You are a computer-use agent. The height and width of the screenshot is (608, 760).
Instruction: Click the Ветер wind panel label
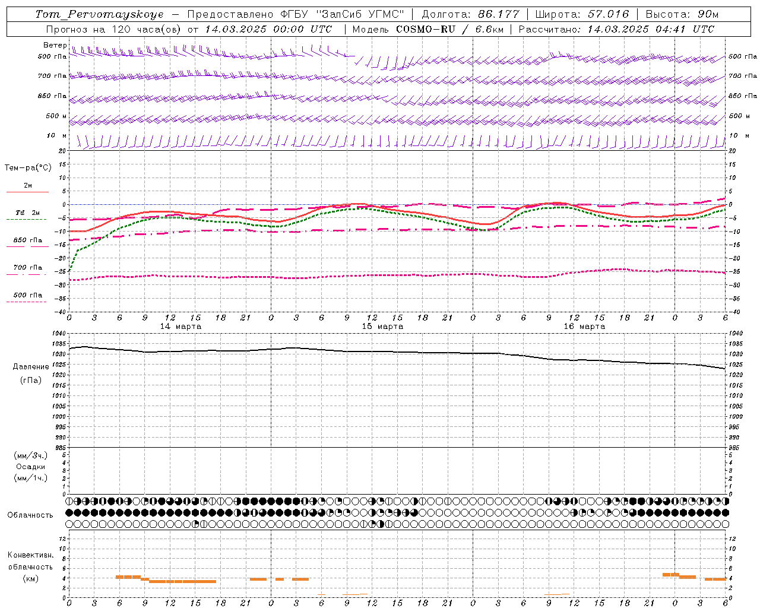(x=55, y=45)
